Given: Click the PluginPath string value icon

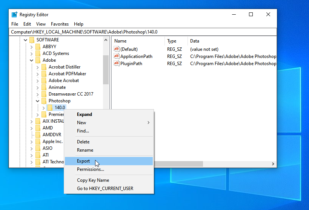Looking at the screenshot, I should coord(117,64).
